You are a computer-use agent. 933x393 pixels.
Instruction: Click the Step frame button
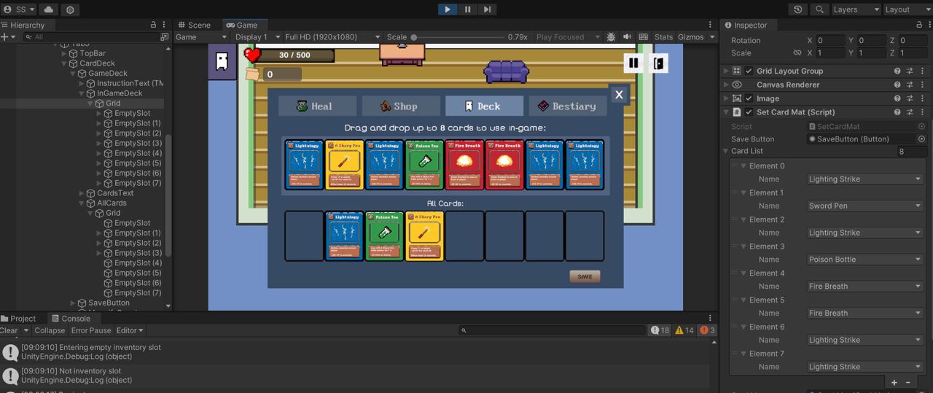pyautogui.click(x=487, y=9)
